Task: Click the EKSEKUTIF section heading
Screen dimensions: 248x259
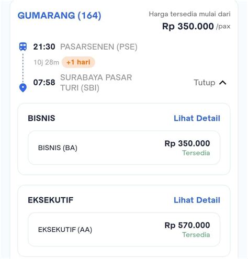Action: pos(51,200)
